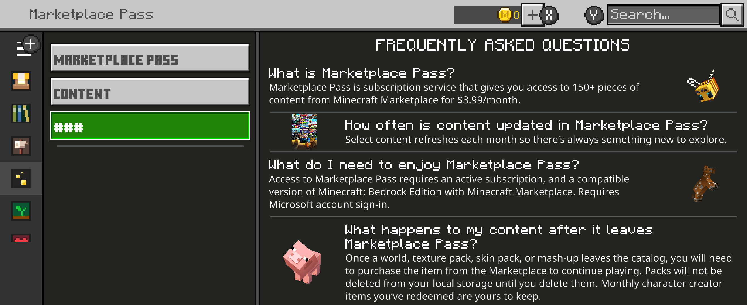
Task: Switch to the CONTENT tab
Action: point(150,92)
